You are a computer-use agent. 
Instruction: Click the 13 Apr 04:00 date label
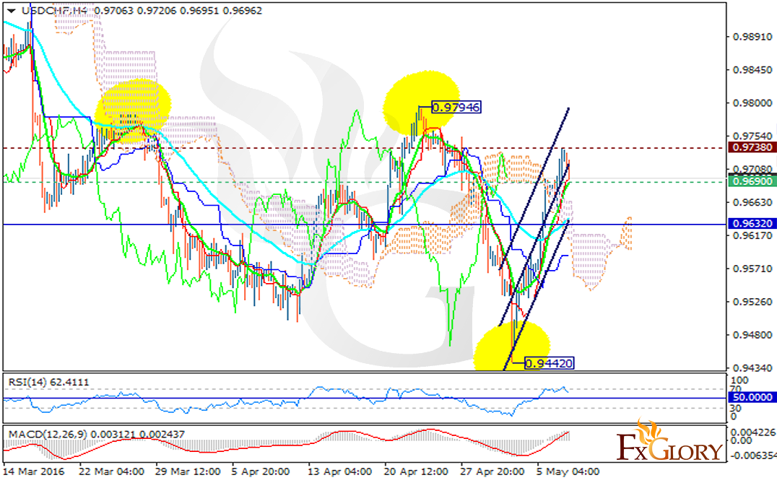point(339,471)
